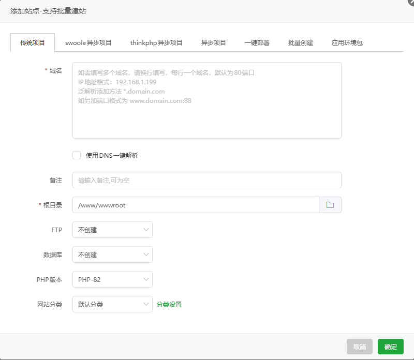The height and width of the screenshot is (360, 414).
Task: Open the folder browser for root directory
Action: point(330,205)
